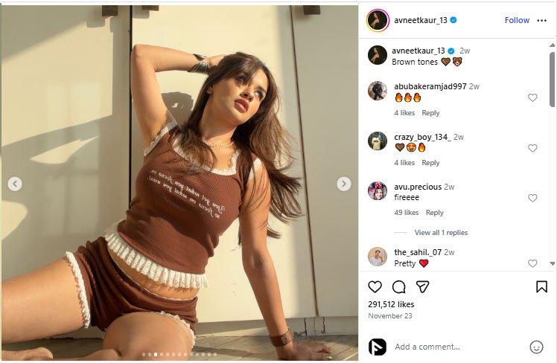557x363 pixels.
Task: Click the Add a comment field
Action: tap(454, 347)
